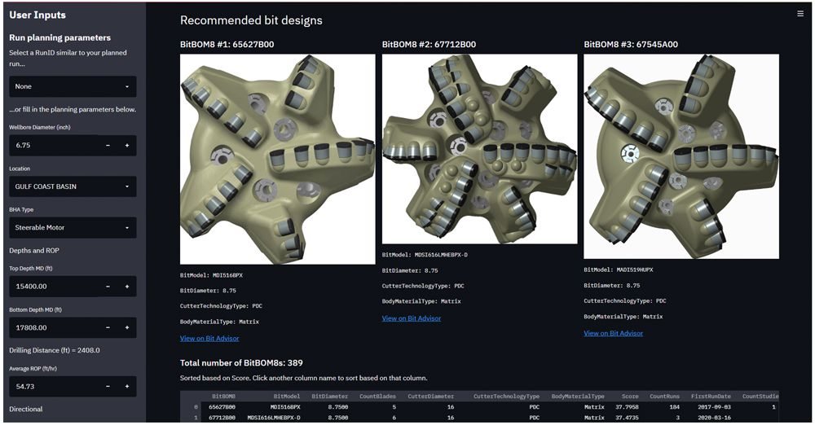
Task: Decrement the Top Depth MD value
Action: click(108, 287)
